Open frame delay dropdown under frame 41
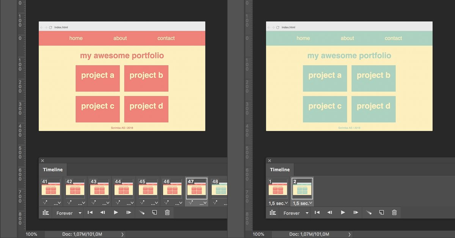This screenshot has width=455, height=238. pos(58,203)
